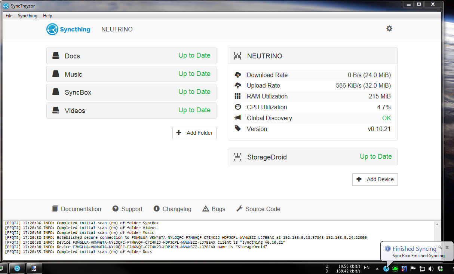Click the NEUTRINO name in header

pos(117,29)
